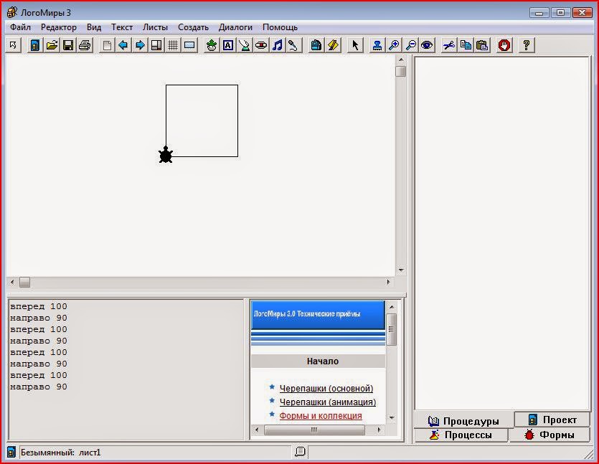Open the Диалоги menu
This screenshot has width=599, height=464.
235,27
